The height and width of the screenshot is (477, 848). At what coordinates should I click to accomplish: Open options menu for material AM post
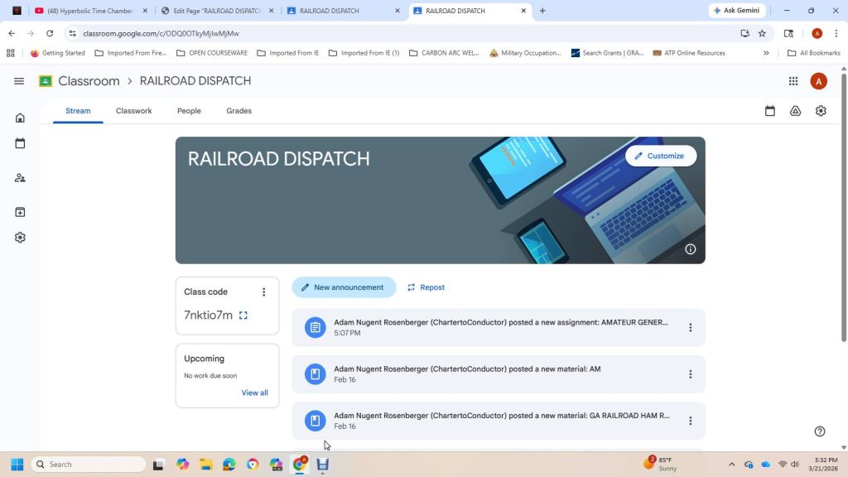click(690, 374)
